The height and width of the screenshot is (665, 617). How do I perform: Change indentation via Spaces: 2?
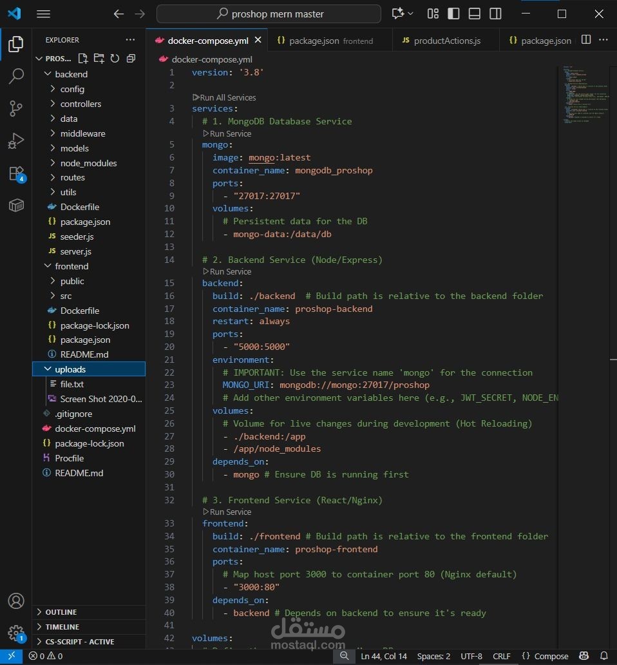click(x=433, y=656)
